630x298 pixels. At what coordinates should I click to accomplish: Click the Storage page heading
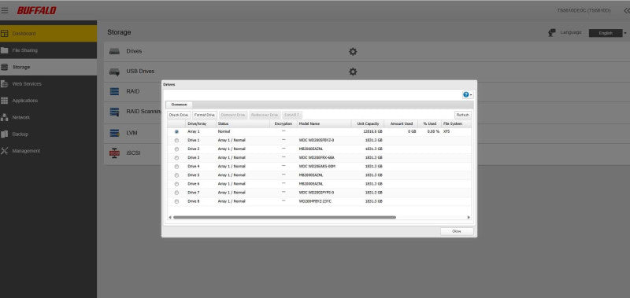119,32
